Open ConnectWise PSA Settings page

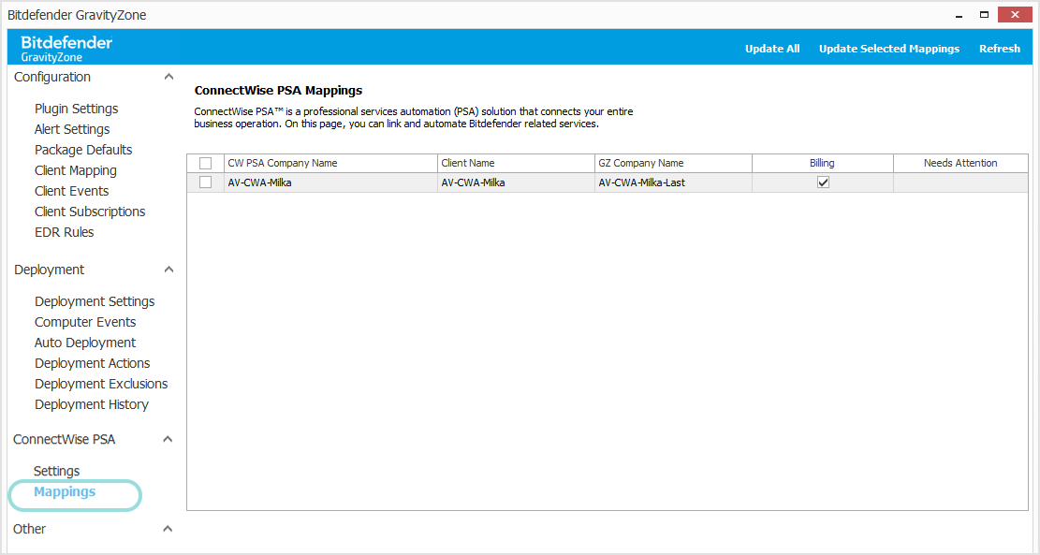pos(56,471)
